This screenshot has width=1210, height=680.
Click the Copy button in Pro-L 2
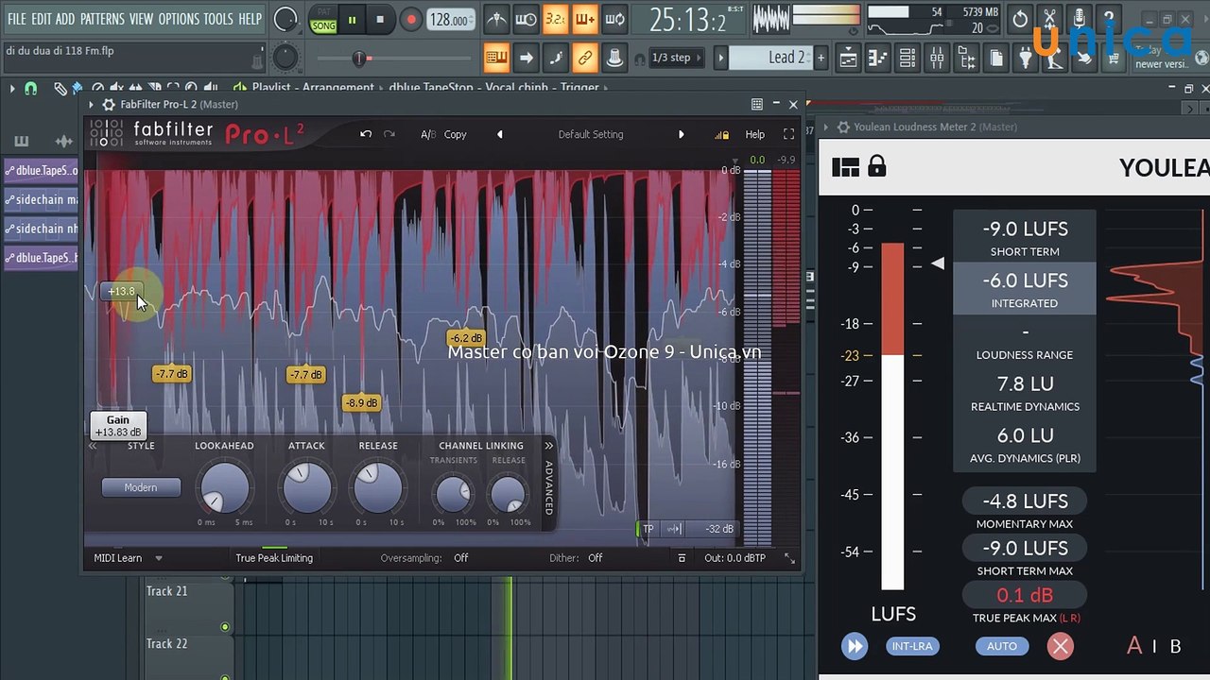click(456, 134)
